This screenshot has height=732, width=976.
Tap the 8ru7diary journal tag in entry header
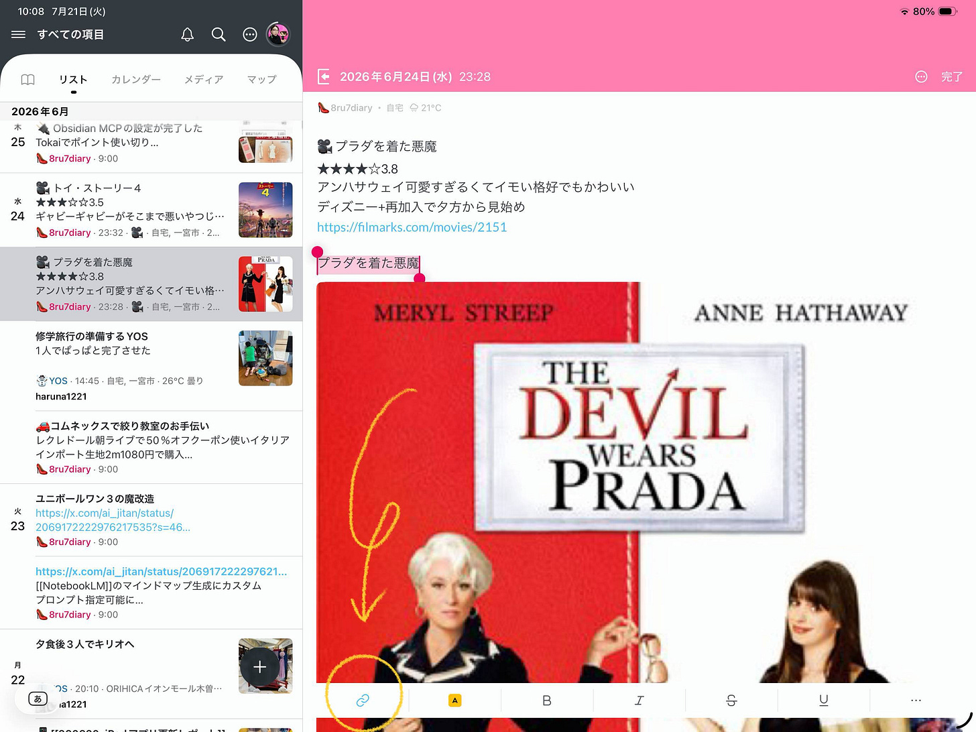[x=345, y=107]
